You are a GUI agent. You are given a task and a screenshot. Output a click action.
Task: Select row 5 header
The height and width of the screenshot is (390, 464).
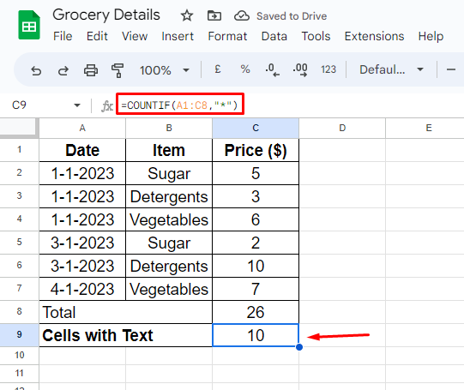coord(19,243)
